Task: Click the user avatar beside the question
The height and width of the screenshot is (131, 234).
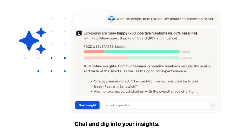Action: (112, 19)
